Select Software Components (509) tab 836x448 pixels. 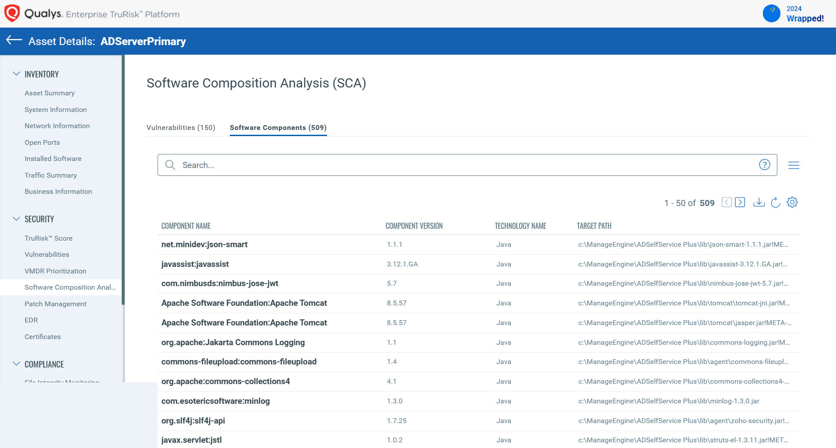(x=278, y=128)
